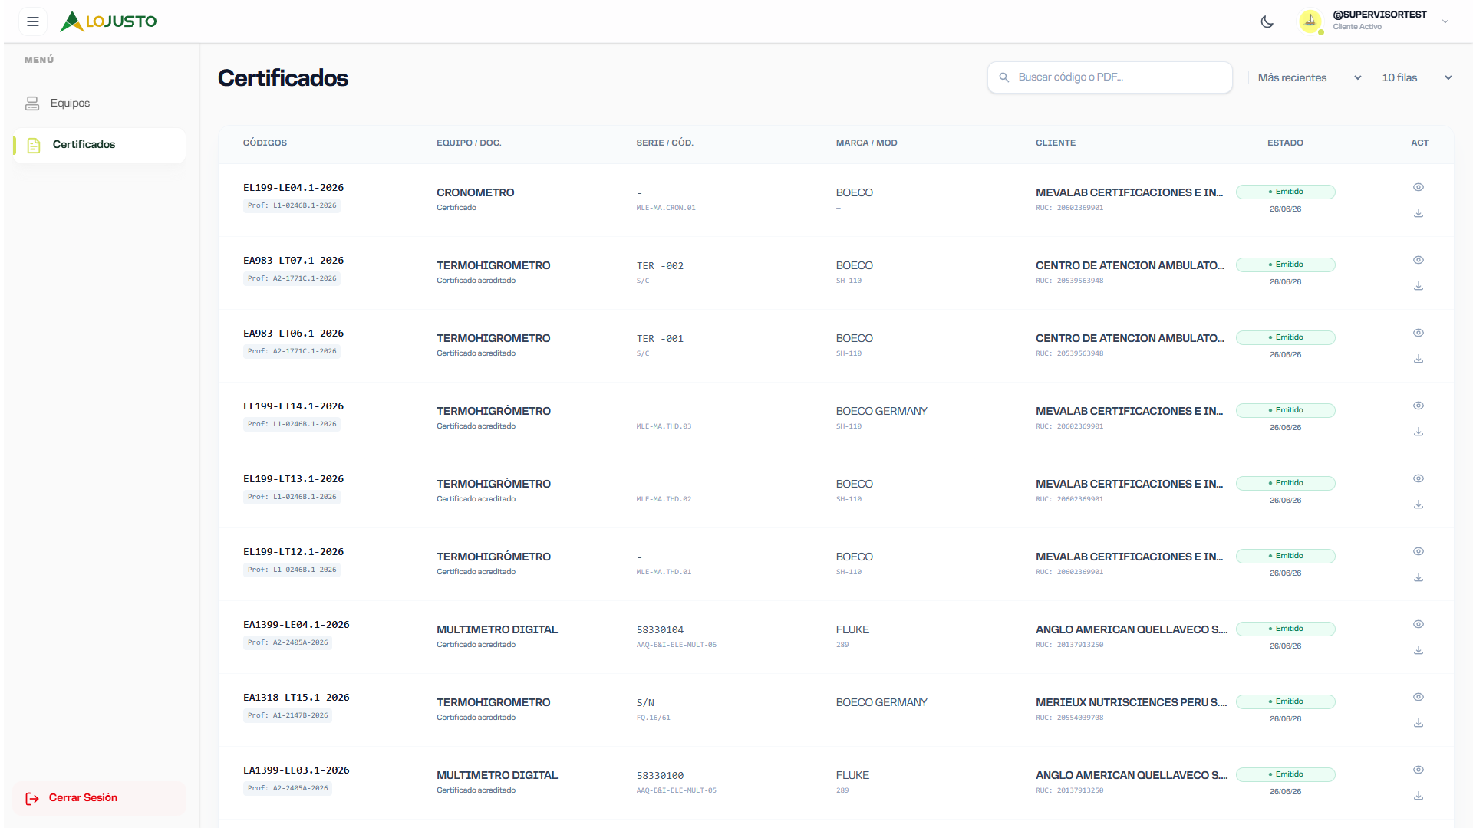The height and width of the screenshot is (828, 1473).
Task: Download certificate EL199-LE04.1-2026
Action: coord(1419,213)
